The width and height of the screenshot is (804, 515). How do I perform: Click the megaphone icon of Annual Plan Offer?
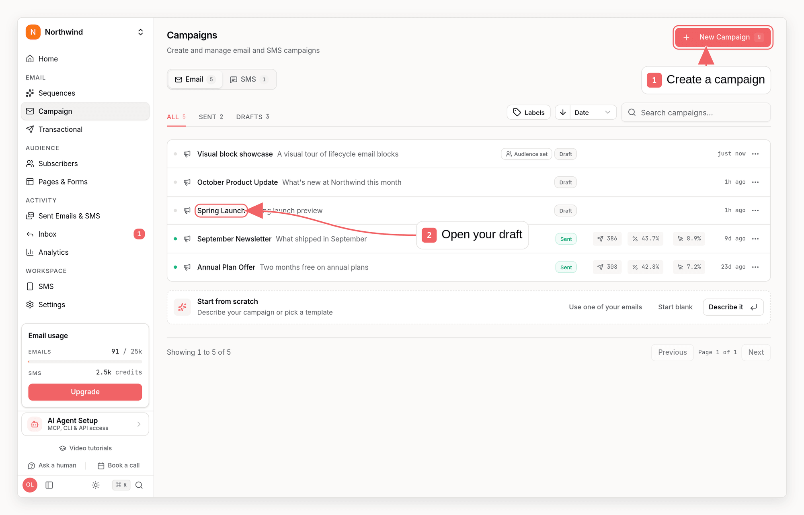coord(187,267)
